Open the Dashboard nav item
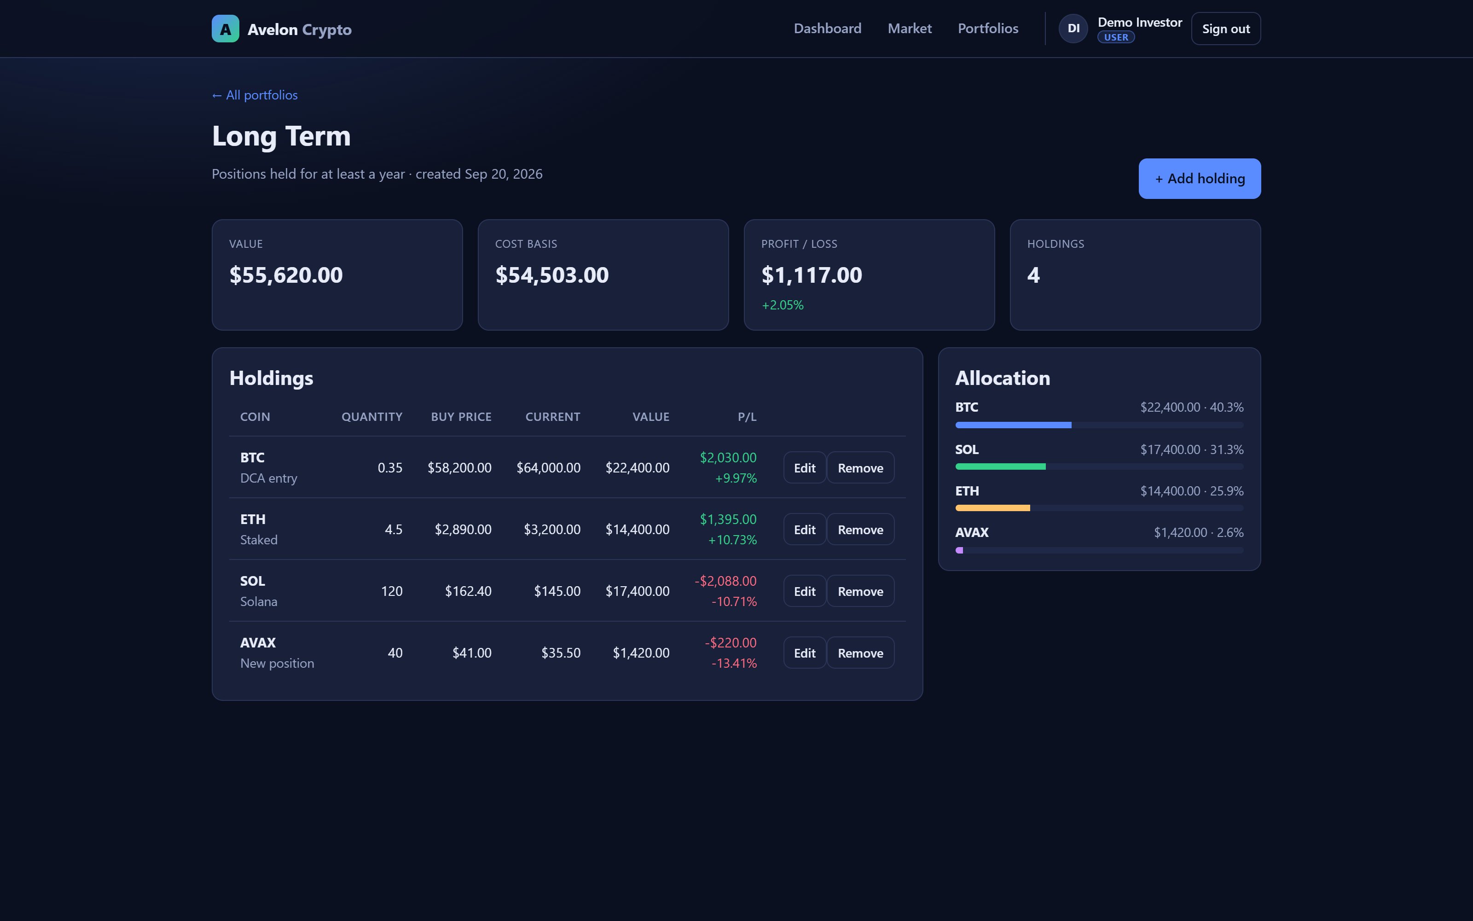The width and height of the screenshot is (1473, 921). (827, 29)
